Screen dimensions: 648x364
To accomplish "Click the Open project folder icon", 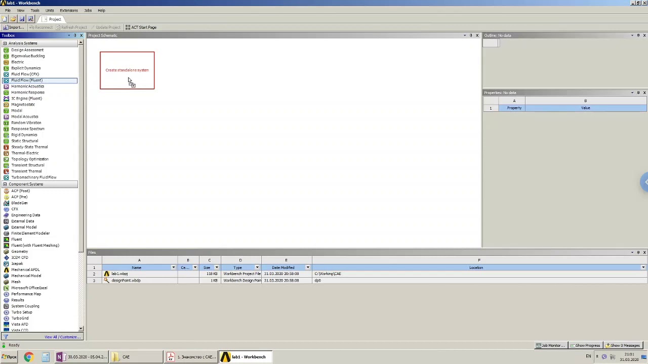I will [x=13, y=19].
